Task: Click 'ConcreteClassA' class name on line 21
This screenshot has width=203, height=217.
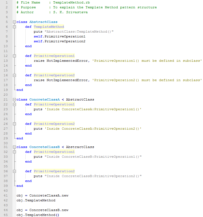Action: click(45, 99)
